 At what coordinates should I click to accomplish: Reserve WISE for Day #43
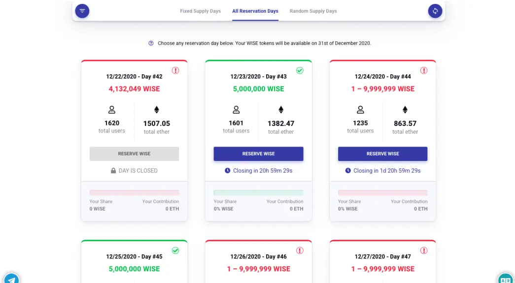point(258,154)
